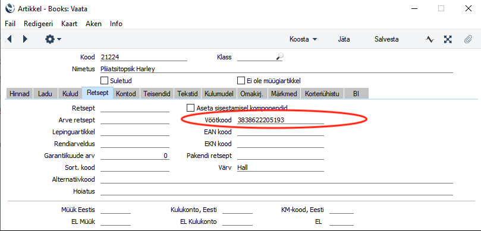Switch to the Hinnad tab

pyautogui.click(x=20, y=94)
